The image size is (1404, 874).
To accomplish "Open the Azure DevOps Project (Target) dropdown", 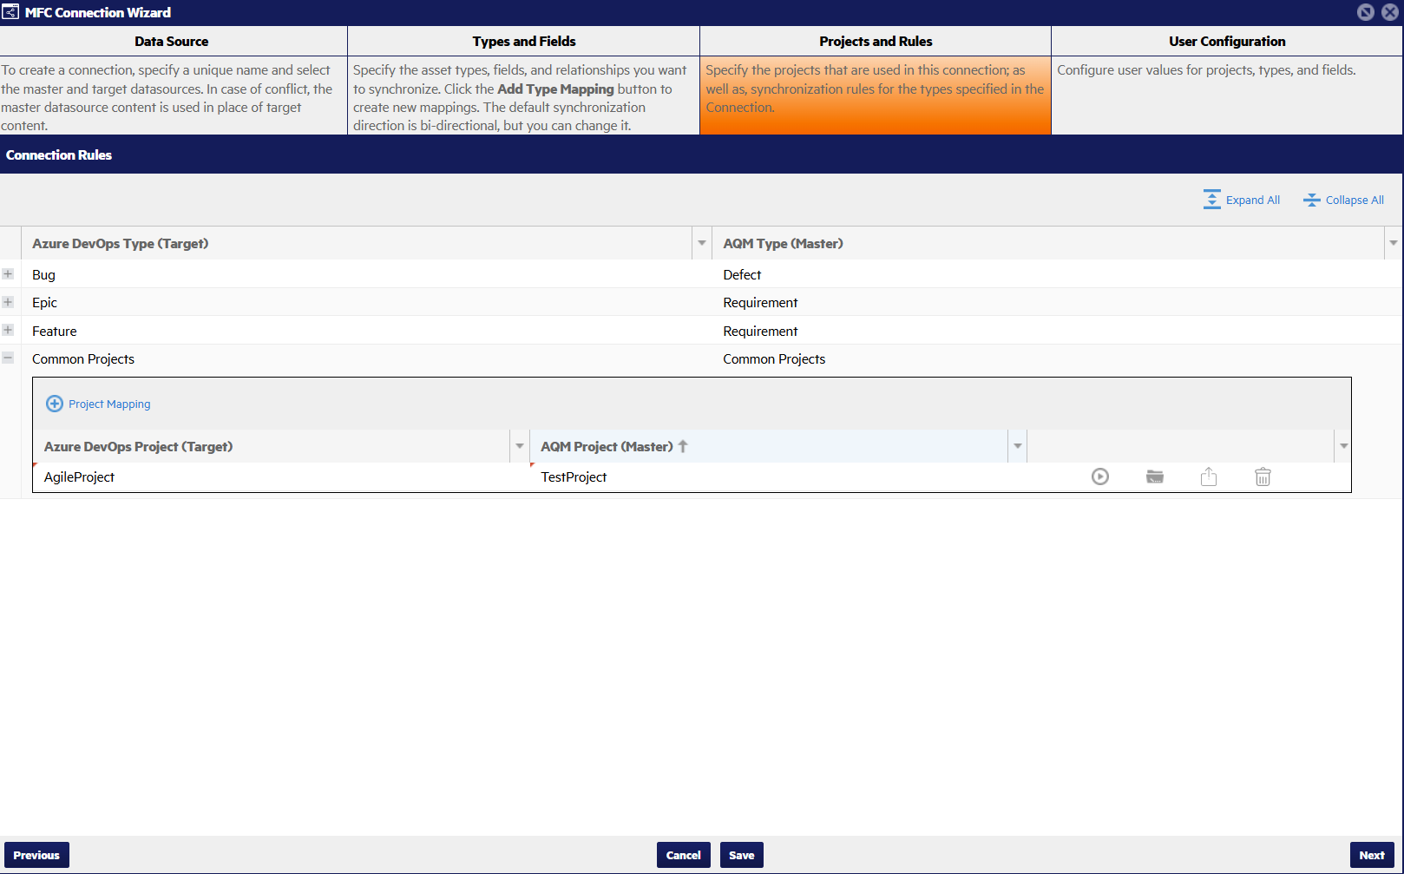I will pos(519,445).
